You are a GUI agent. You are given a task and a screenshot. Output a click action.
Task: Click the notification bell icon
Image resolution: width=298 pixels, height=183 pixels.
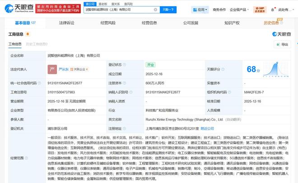pos(273,10)
